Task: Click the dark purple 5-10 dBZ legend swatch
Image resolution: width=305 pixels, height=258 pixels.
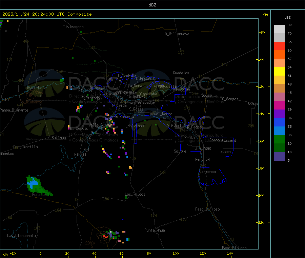Action: 279,156
